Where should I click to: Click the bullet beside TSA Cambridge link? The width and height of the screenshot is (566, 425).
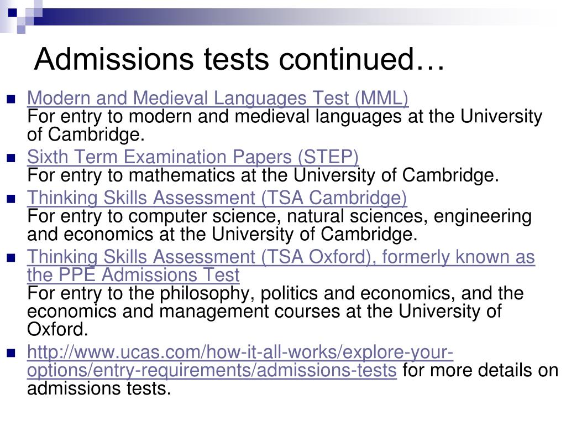coord(11,199)
